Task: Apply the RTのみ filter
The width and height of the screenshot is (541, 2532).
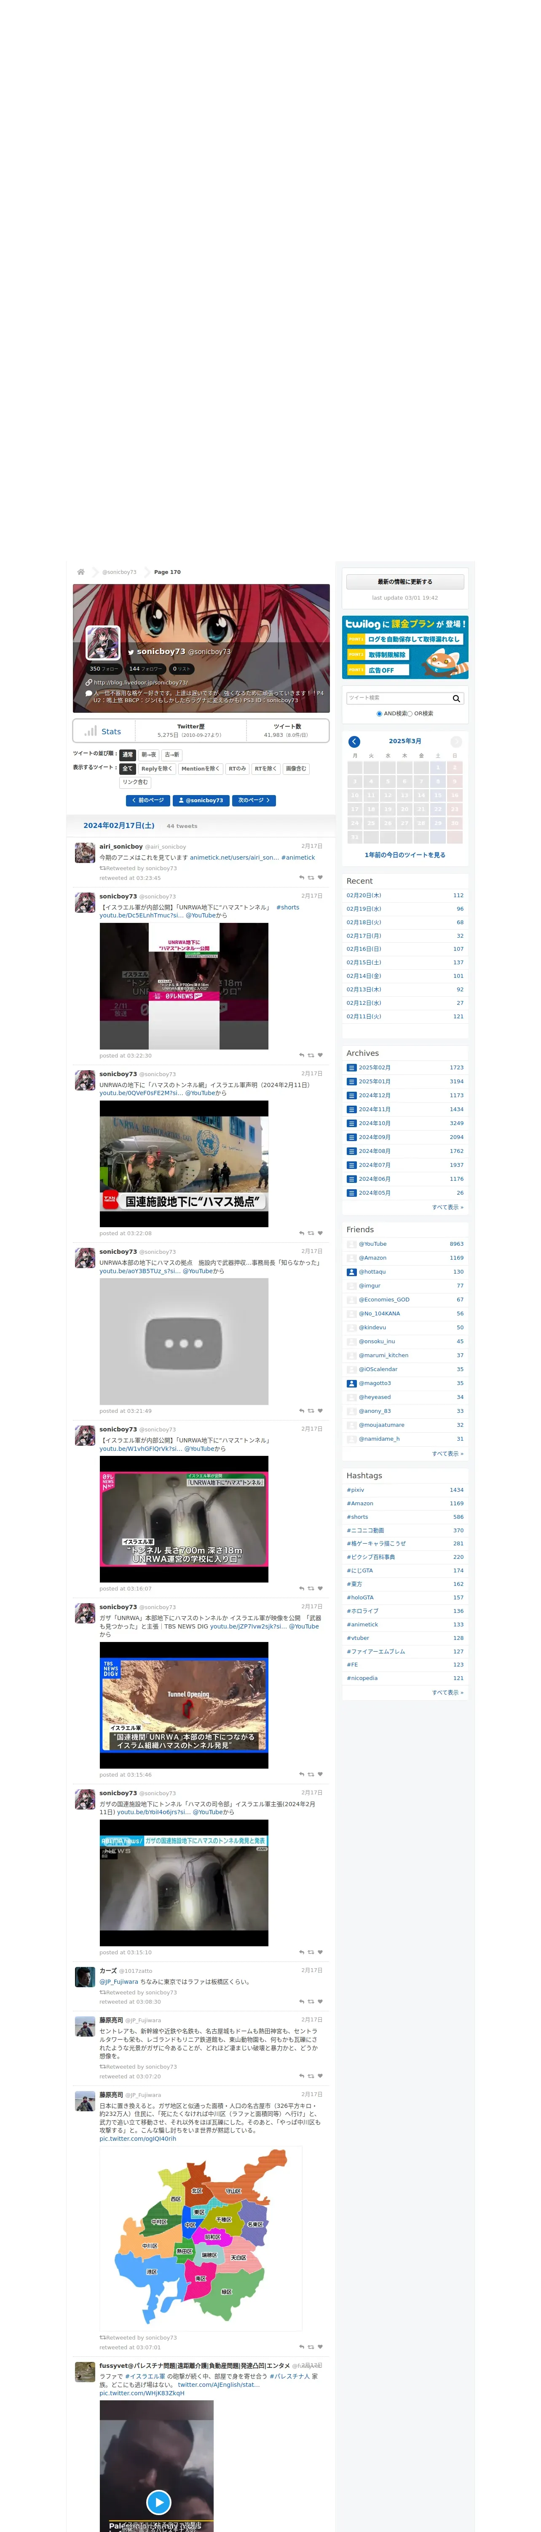Action: click(238, 768)
